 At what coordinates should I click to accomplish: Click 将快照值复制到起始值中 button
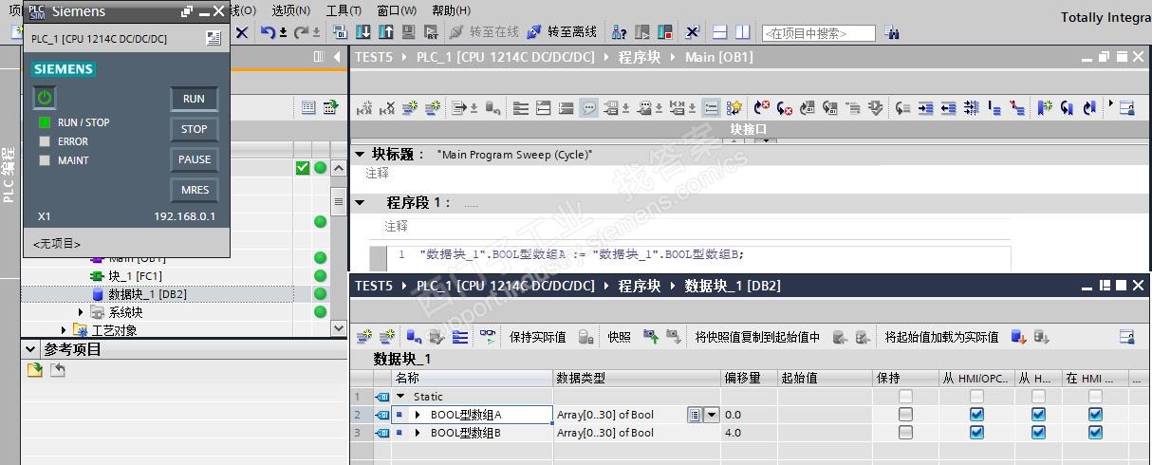757,337
